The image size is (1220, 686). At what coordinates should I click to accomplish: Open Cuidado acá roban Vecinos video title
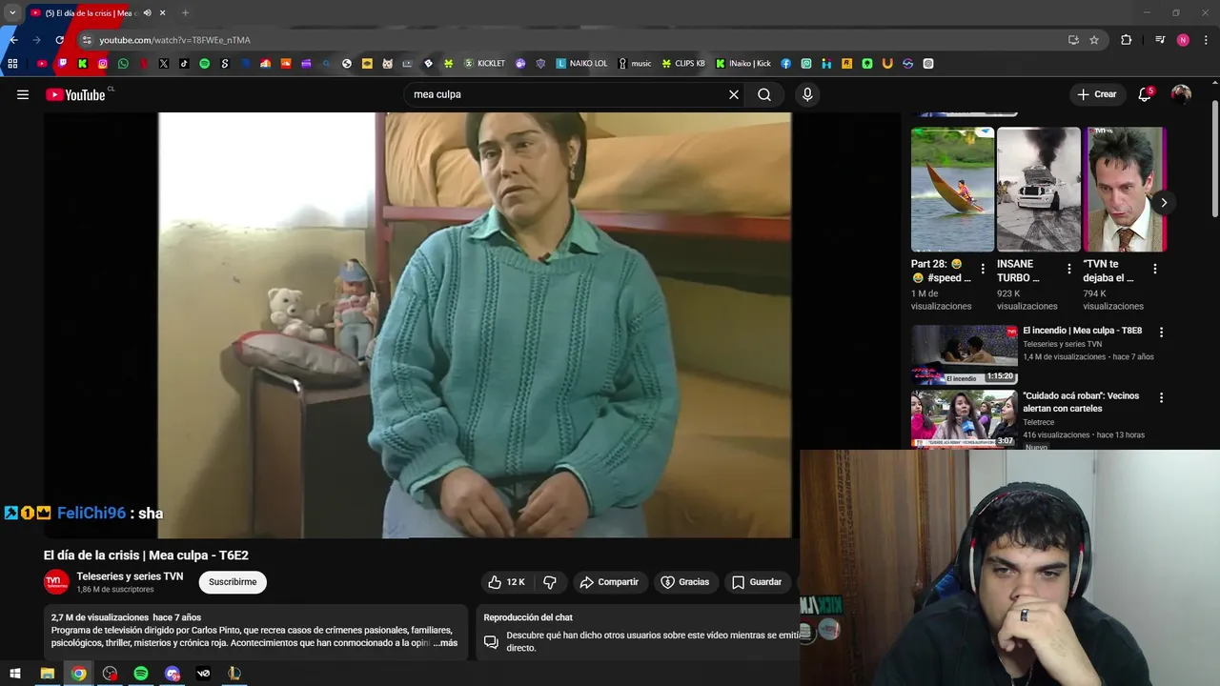(x=1081, y=402)
